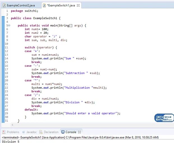This screenshot has width=174, height=143.
Task: Click the println "Division " statement
Action: tap(63, 102)
